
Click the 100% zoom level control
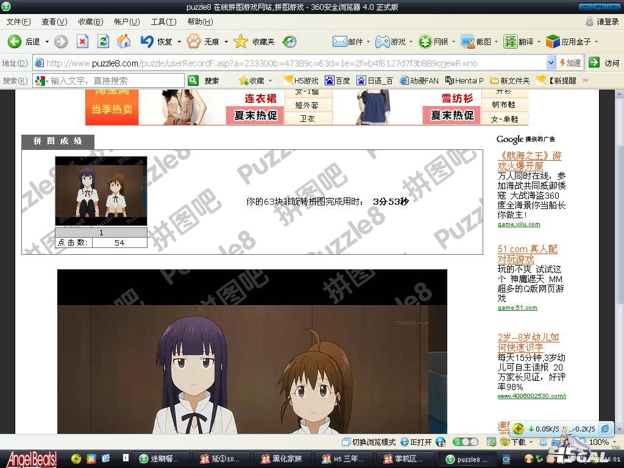(x=598, y=442)
